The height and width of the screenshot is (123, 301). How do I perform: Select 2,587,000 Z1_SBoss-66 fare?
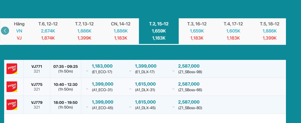(x=189, y=87)
